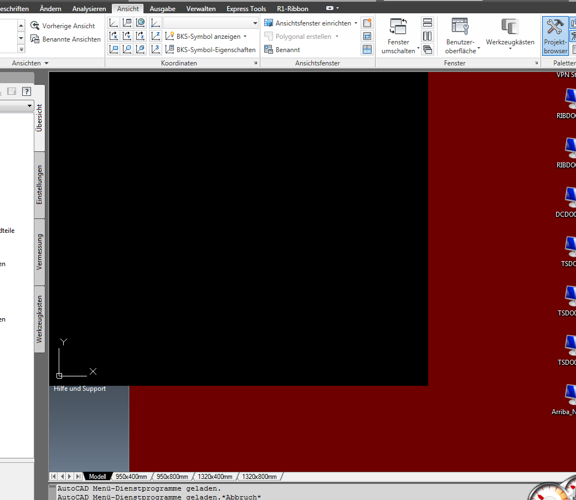This screenshot has width=576, height=500.
Task: Align BKS to object icon
Action: click(x=127, y=49)
